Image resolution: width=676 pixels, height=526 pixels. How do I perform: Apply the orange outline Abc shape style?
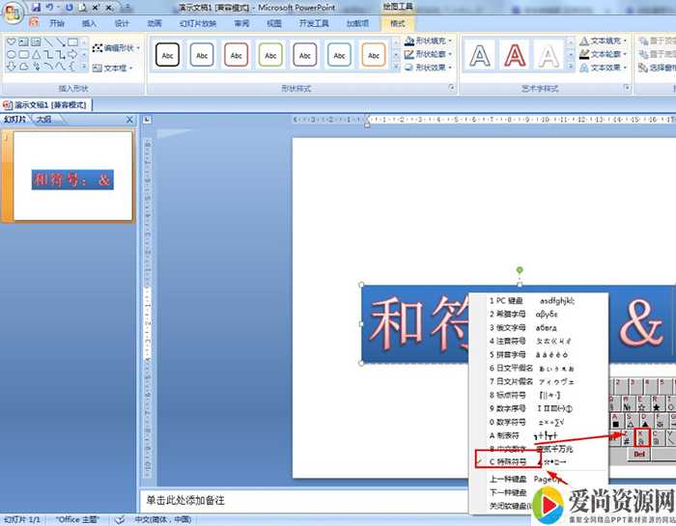click(374, 55)
